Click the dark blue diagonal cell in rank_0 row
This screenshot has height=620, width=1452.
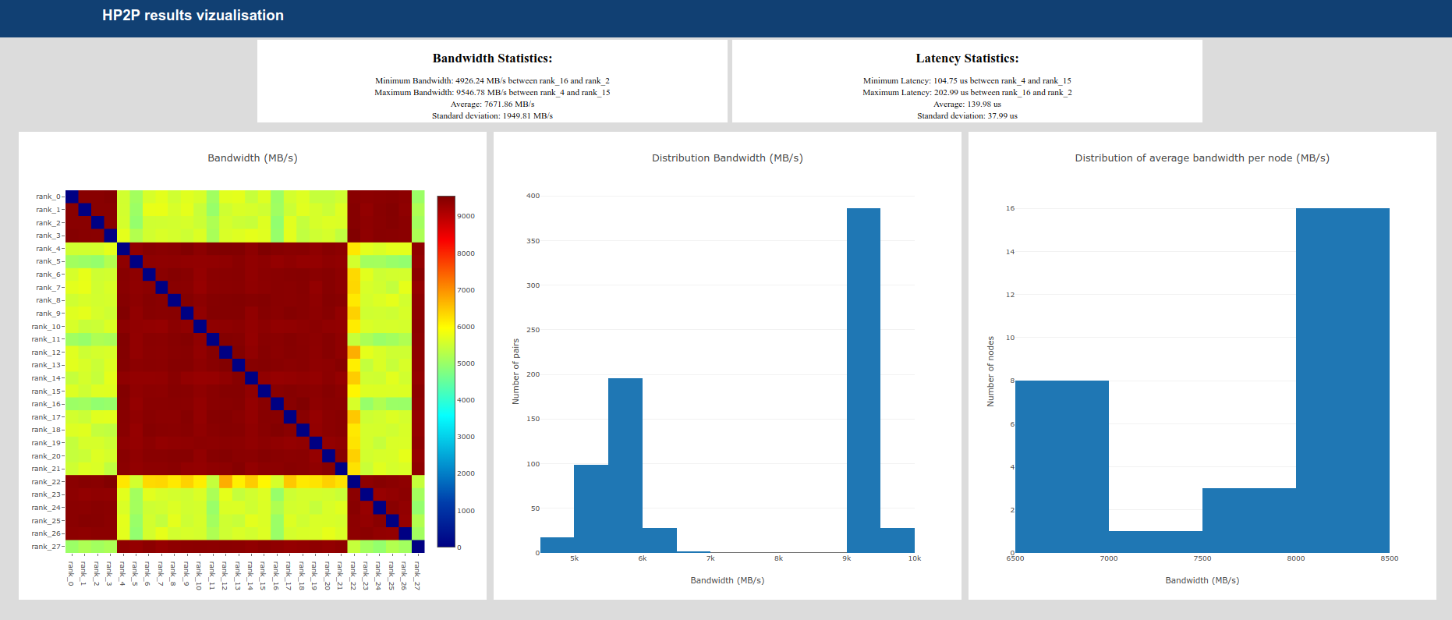click(72, 197)
